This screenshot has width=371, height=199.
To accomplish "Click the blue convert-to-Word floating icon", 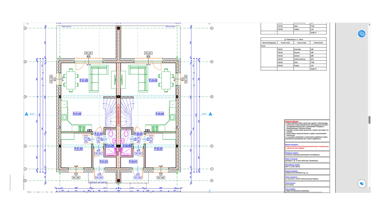I will tap(361, 34).
